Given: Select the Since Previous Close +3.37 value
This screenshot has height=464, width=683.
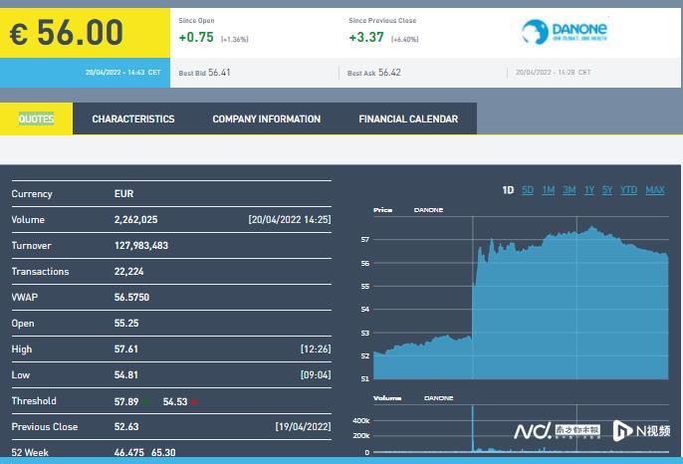Looking at the screenshot, I should pyautogui.click(x=366, y=38).
